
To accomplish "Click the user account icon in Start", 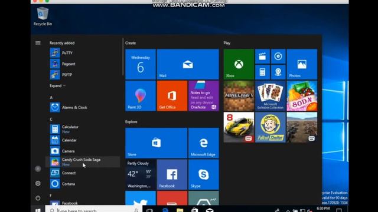I will coord(38,169).
